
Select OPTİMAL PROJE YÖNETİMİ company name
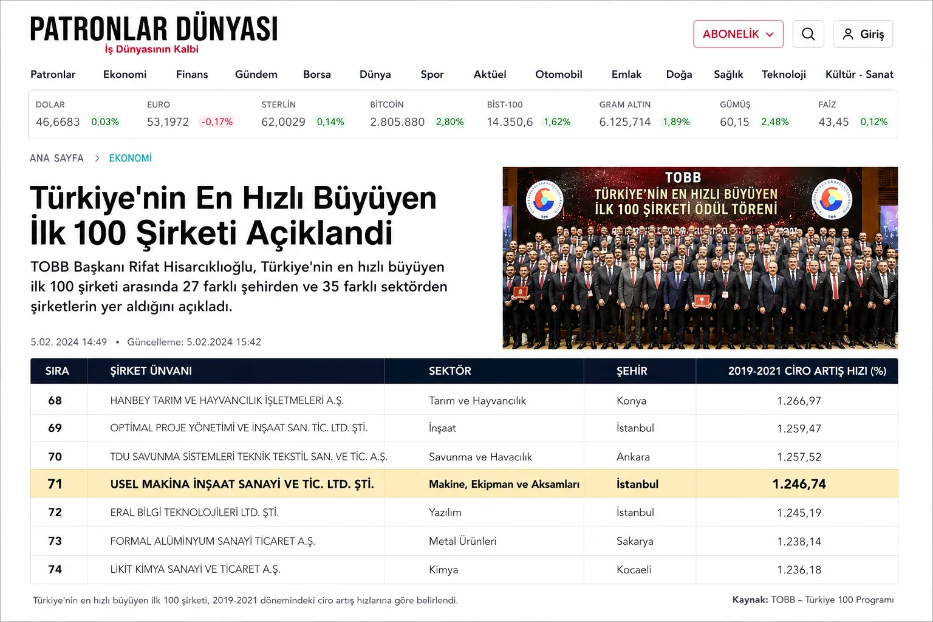[239, 428]
